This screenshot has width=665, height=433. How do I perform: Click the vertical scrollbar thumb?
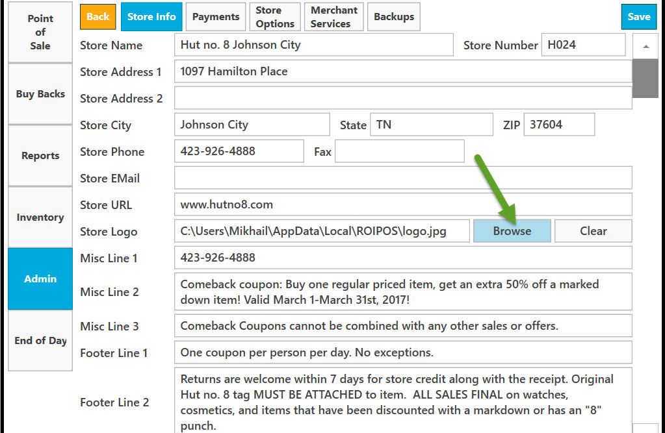pyautogui.click(x=645, y=79)
